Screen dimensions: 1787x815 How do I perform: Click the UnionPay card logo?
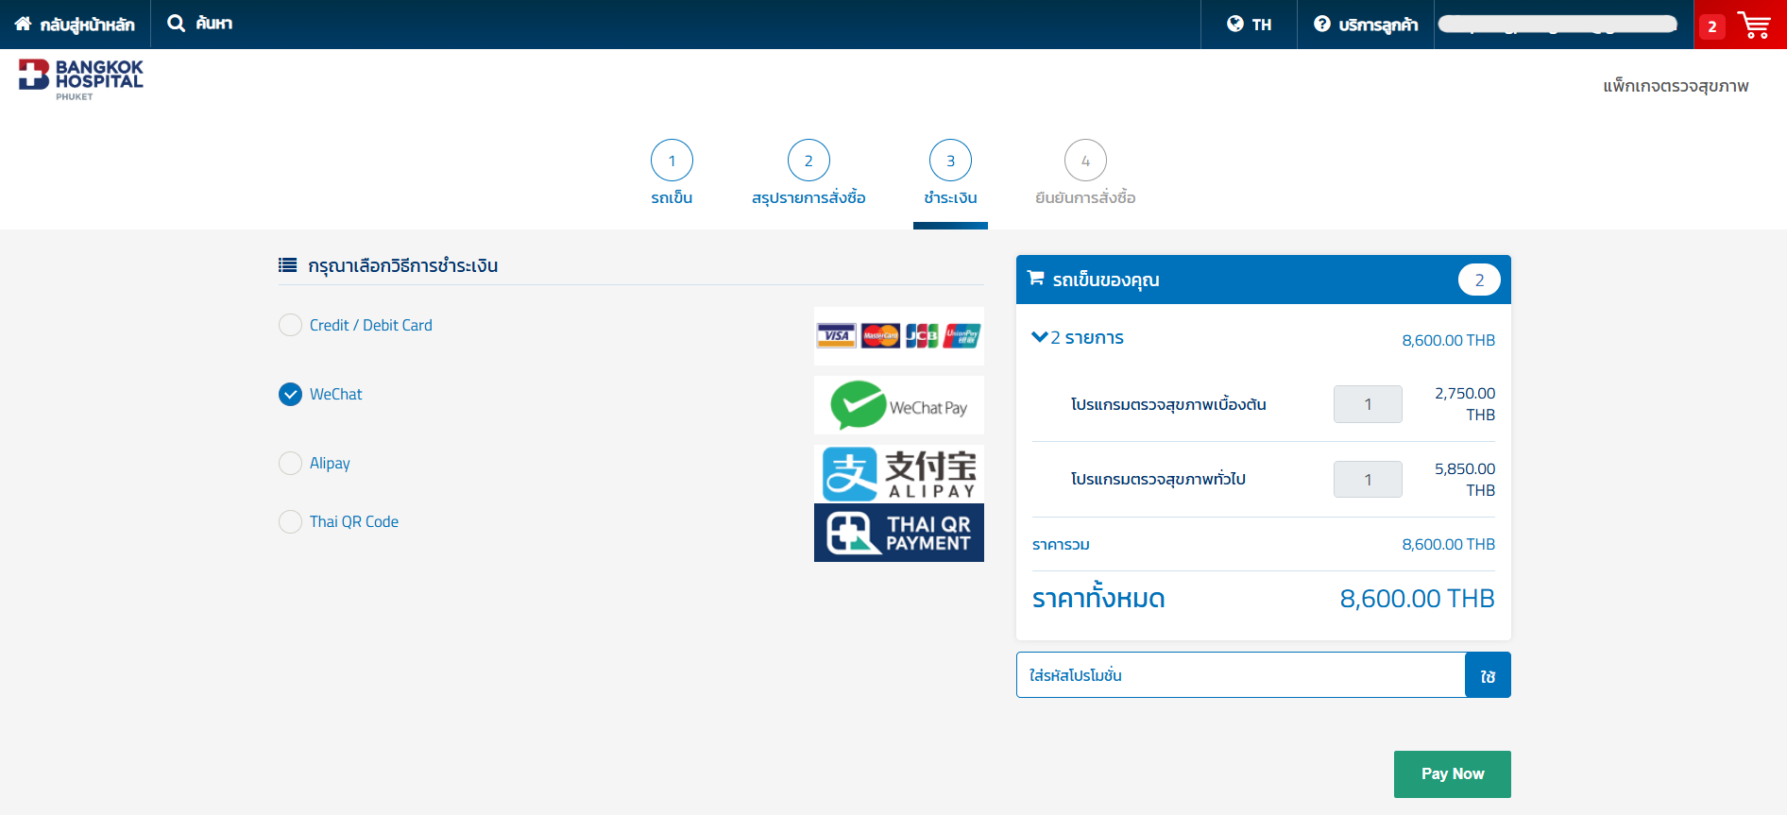tap(962, 335)
